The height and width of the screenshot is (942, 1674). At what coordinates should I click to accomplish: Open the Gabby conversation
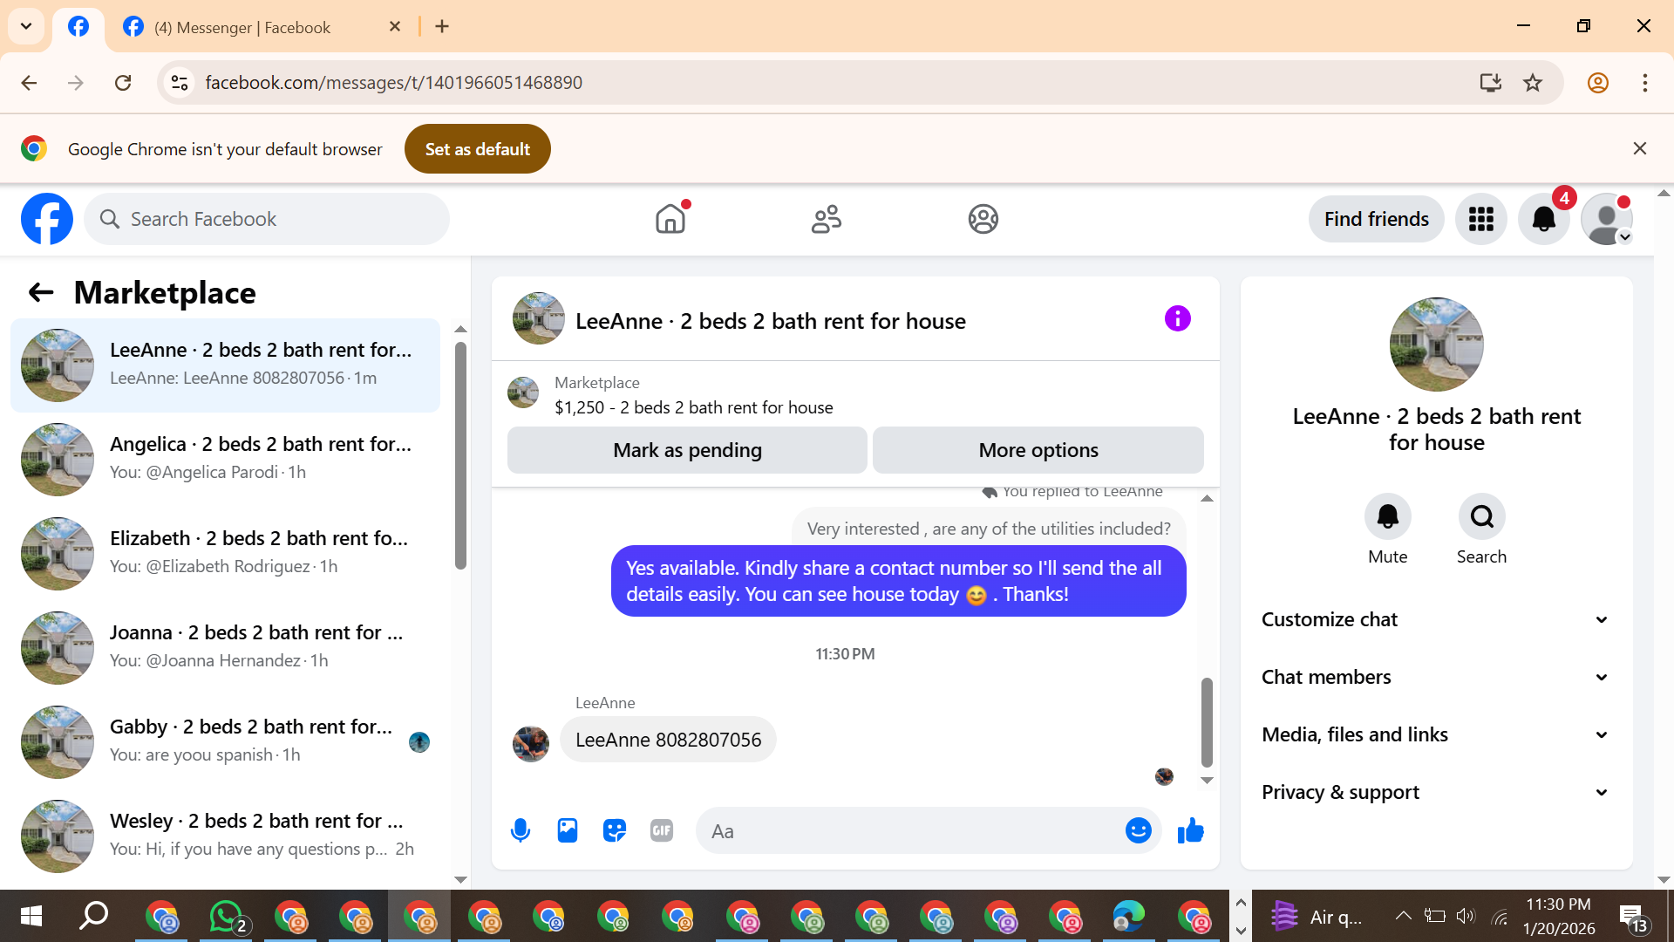click(x=225, y=741)
